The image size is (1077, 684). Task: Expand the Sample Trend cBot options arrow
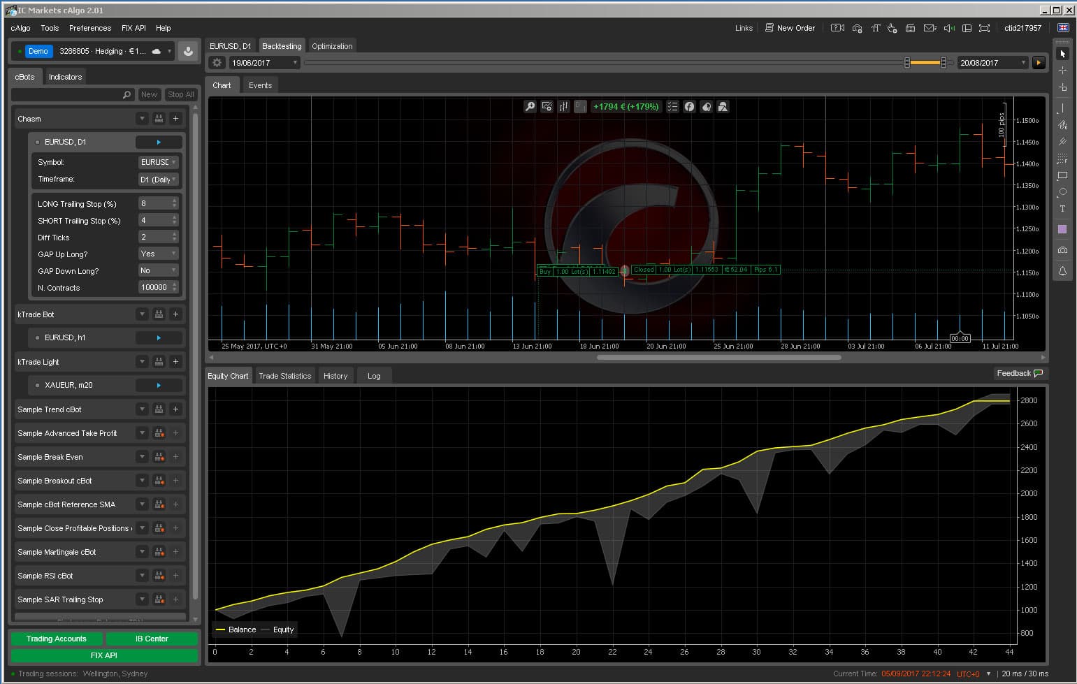[142, 409]
